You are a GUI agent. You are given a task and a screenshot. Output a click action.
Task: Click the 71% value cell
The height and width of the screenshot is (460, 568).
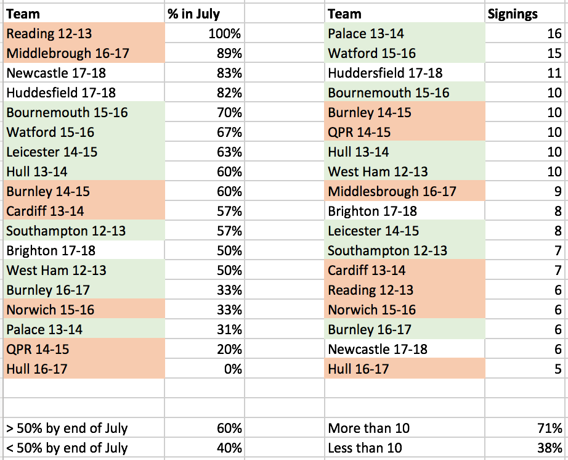coord(526,428)
